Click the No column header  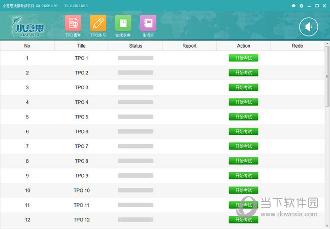[x=27, y=46]
